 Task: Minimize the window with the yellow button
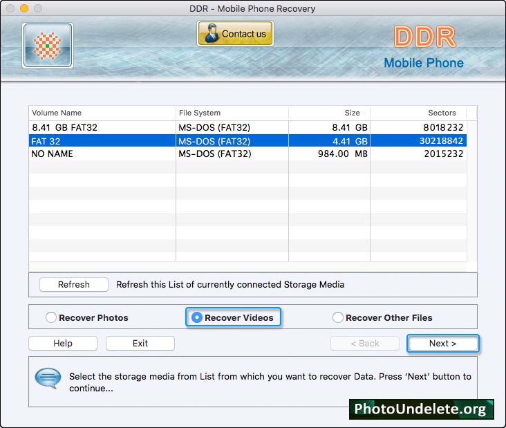pyautogui.click(x=24, y=8)
